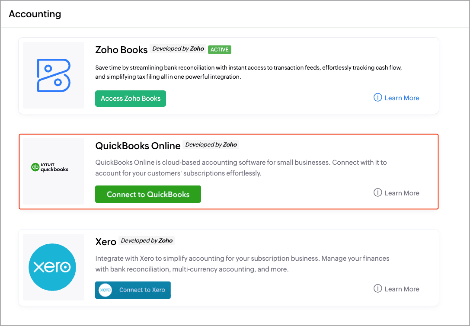
Task: Connect to QuickBooks using the green button
Action: pyautogui.click(x=148, y=194)
